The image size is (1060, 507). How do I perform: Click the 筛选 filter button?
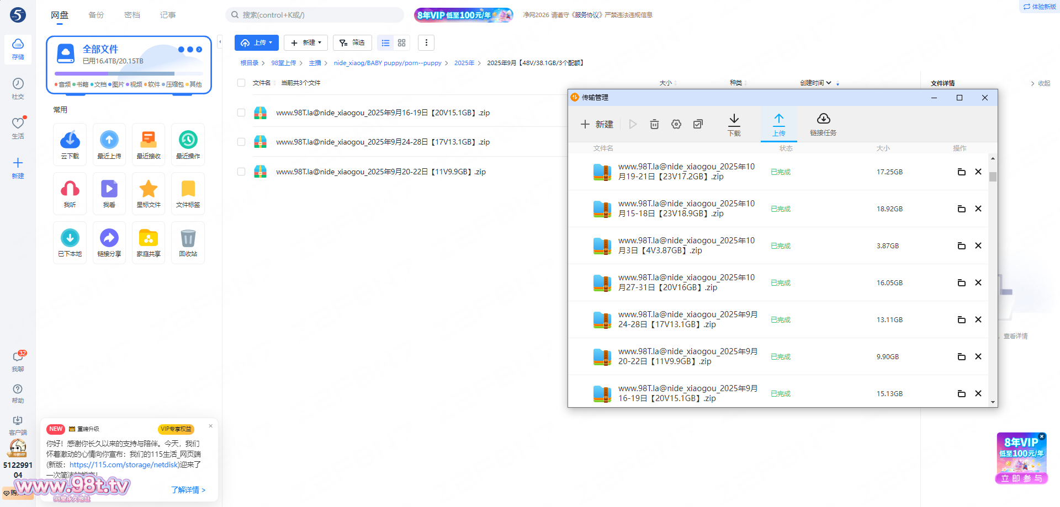pyautogui.click(x=352, y=43)
